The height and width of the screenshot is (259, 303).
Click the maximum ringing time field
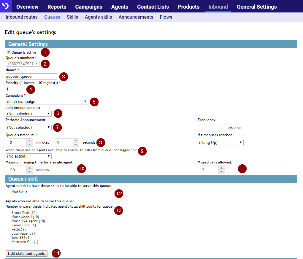[18, 170]
